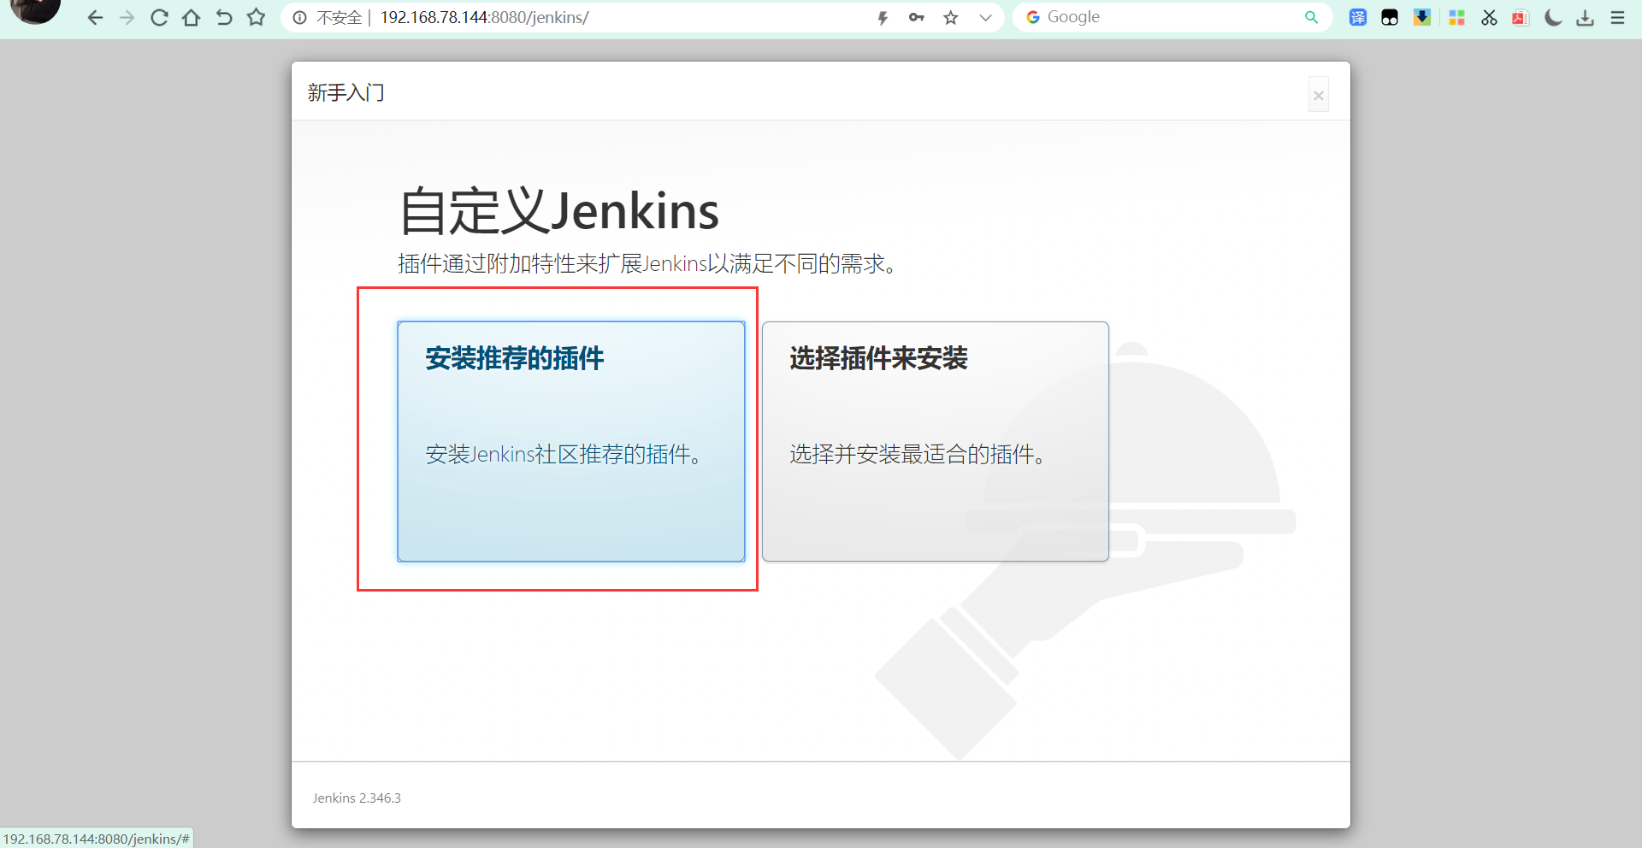
Task: Choose 安装推荐的插件 option
Action: click(x=571, y=441)
